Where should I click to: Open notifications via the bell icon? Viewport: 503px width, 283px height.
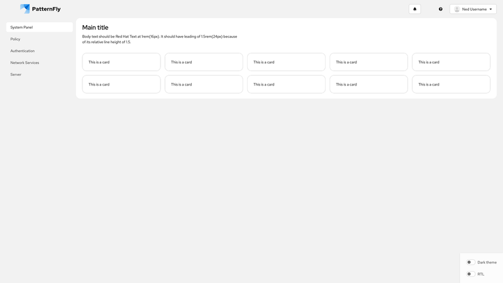[415, 9]
